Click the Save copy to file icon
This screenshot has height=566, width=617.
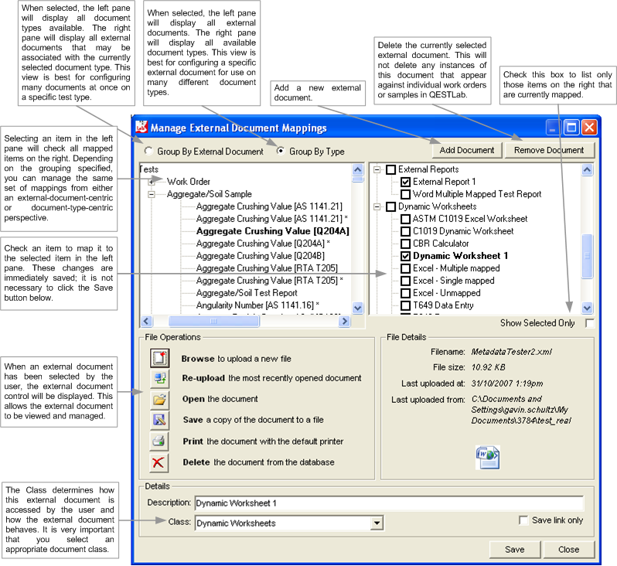pos(159,420)
